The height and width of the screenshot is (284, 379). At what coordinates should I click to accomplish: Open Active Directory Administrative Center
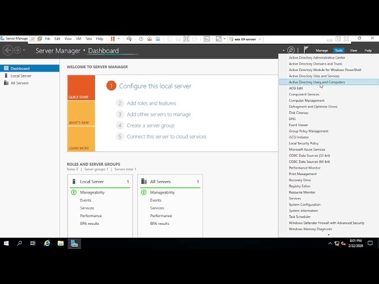(x=317, y=57)
